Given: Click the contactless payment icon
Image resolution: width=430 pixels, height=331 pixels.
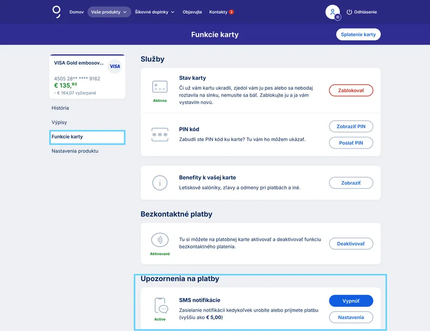Looking at the screenshot, I should pyautogui.click(x=160, y=240).
